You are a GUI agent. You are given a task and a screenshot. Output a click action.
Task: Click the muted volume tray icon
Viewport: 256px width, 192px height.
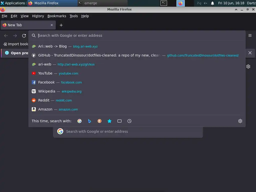click(x=205, y=3)
